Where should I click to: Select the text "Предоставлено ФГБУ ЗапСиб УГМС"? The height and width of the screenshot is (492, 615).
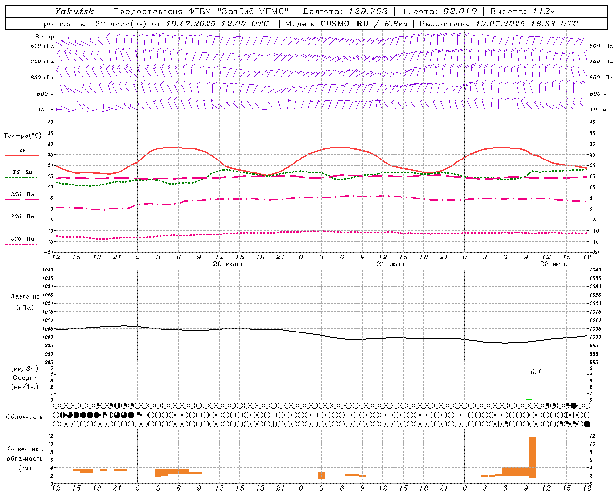[x=201, y=12]
